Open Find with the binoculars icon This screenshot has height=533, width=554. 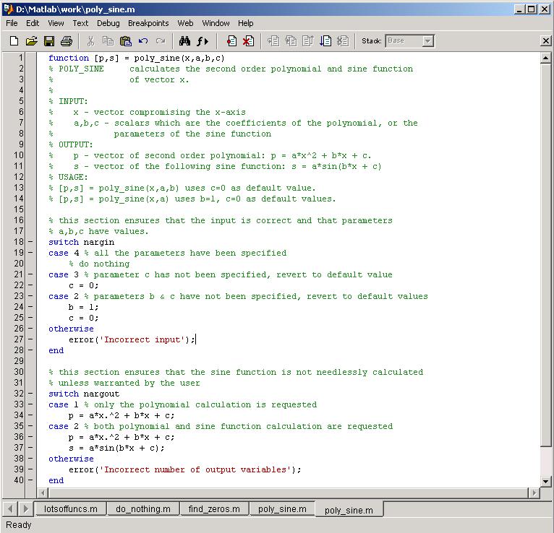(x=184, y=41)
